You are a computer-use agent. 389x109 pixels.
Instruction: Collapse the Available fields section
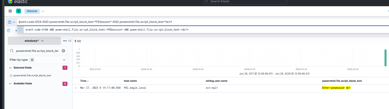(x=10, y=84)
